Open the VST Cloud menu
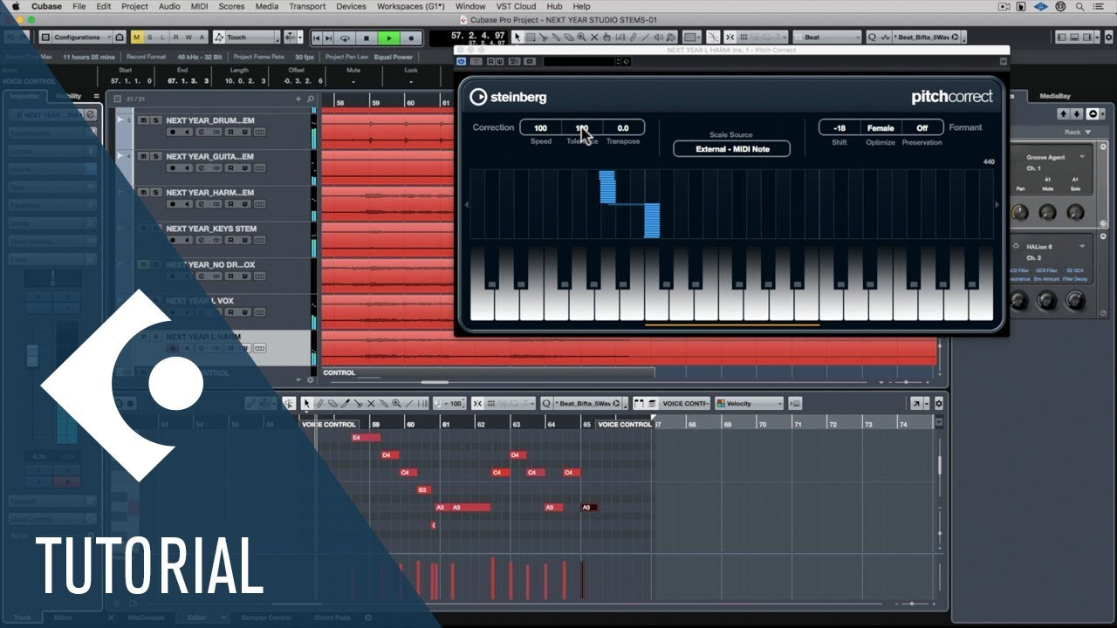The width and height of the screenshot is (1117, 628). click(516, 6)
